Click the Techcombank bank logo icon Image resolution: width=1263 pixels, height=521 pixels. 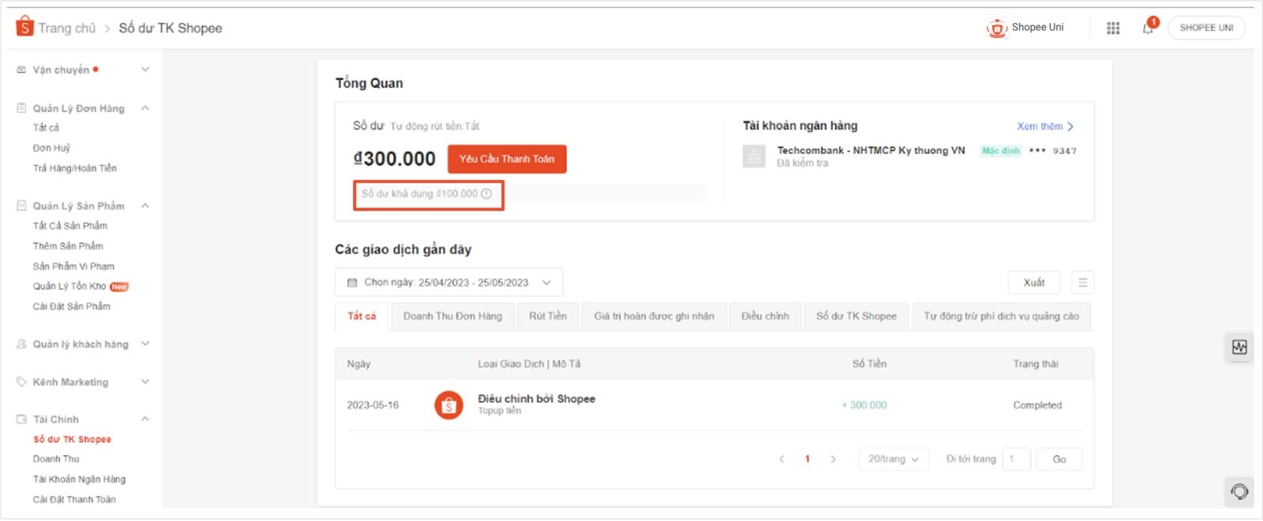coord(754,156)
